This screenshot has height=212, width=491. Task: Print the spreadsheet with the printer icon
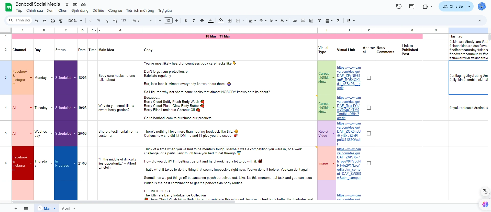coord(53,21)
